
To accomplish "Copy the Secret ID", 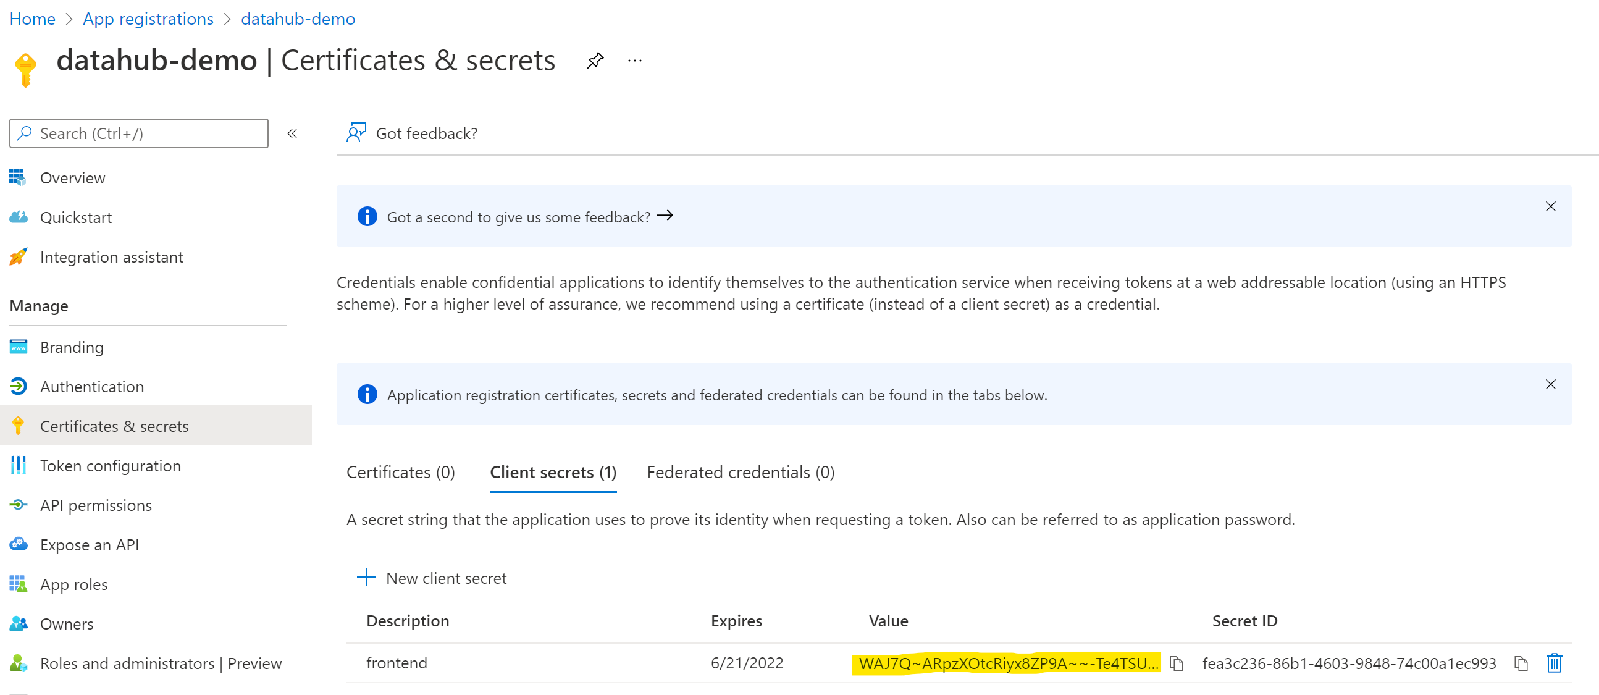I will click(x=1521, y=663).
